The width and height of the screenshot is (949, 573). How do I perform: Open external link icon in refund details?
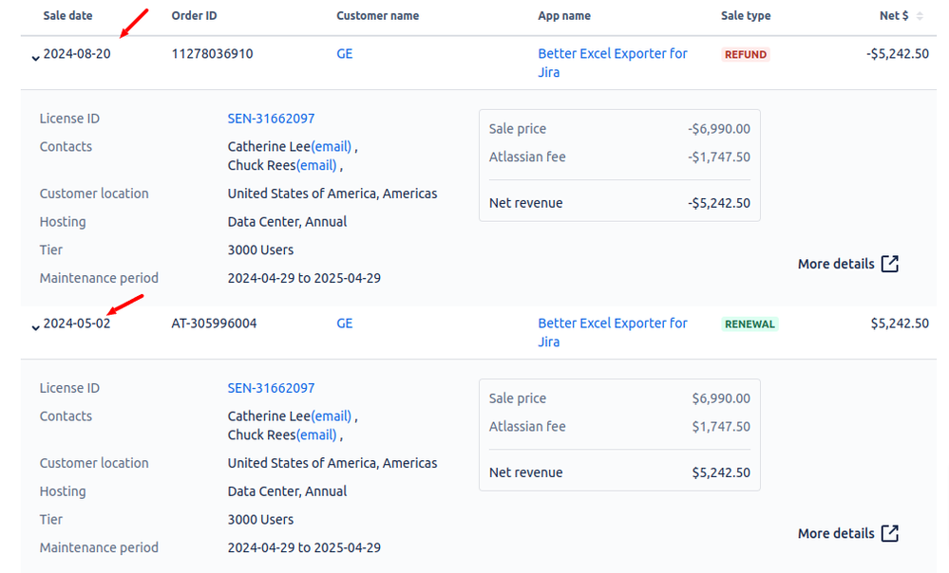(890, 264)
